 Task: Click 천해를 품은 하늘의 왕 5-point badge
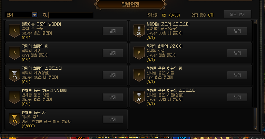coord(139,75)
